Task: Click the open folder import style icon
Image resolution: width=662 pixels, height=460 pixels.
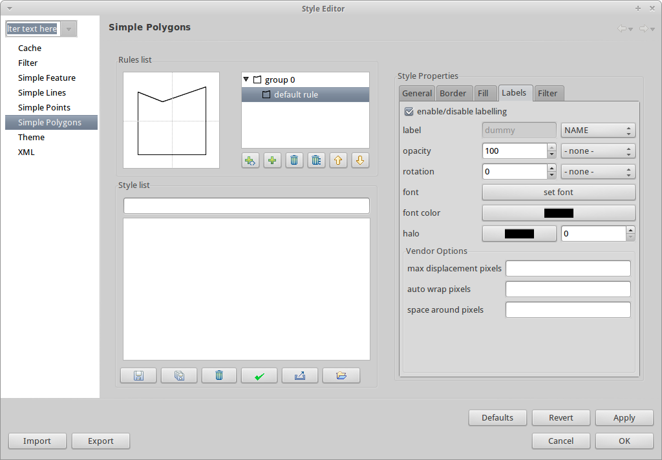Action: click(x=341, y=375)
